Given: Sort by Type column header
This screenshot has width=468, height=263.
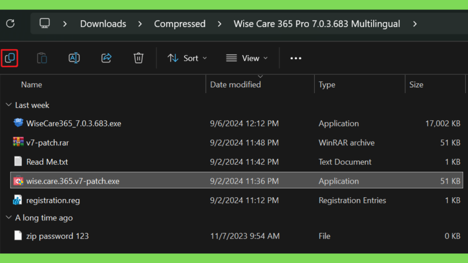Looking at the screenshot, I should (x=327, y=84).
